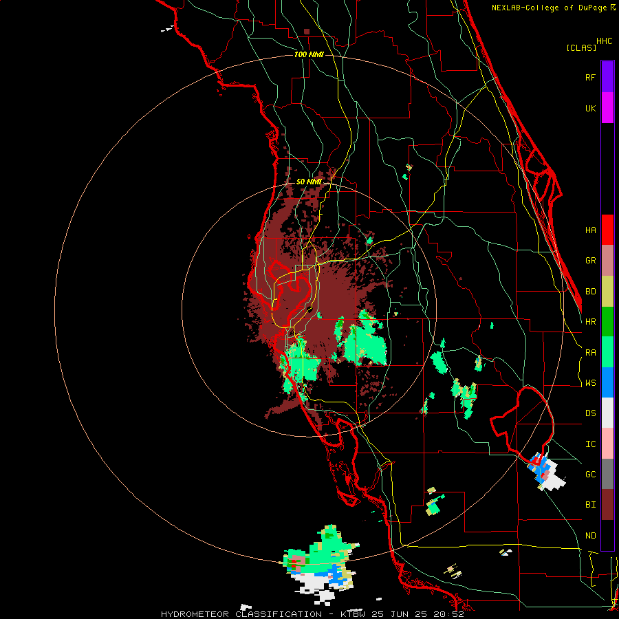Click the UK magenta legend swatch
This screenshot has width=619, height=619.
point(607,108)
